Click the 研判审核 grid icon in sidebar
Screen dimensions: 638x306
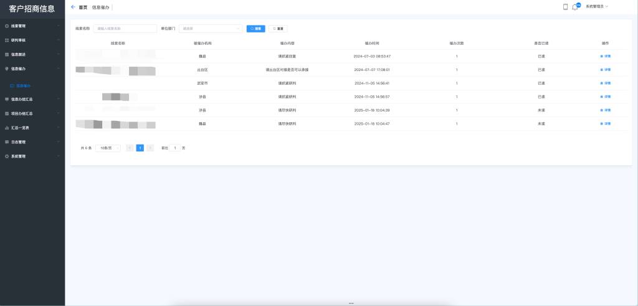click(7, 40)
